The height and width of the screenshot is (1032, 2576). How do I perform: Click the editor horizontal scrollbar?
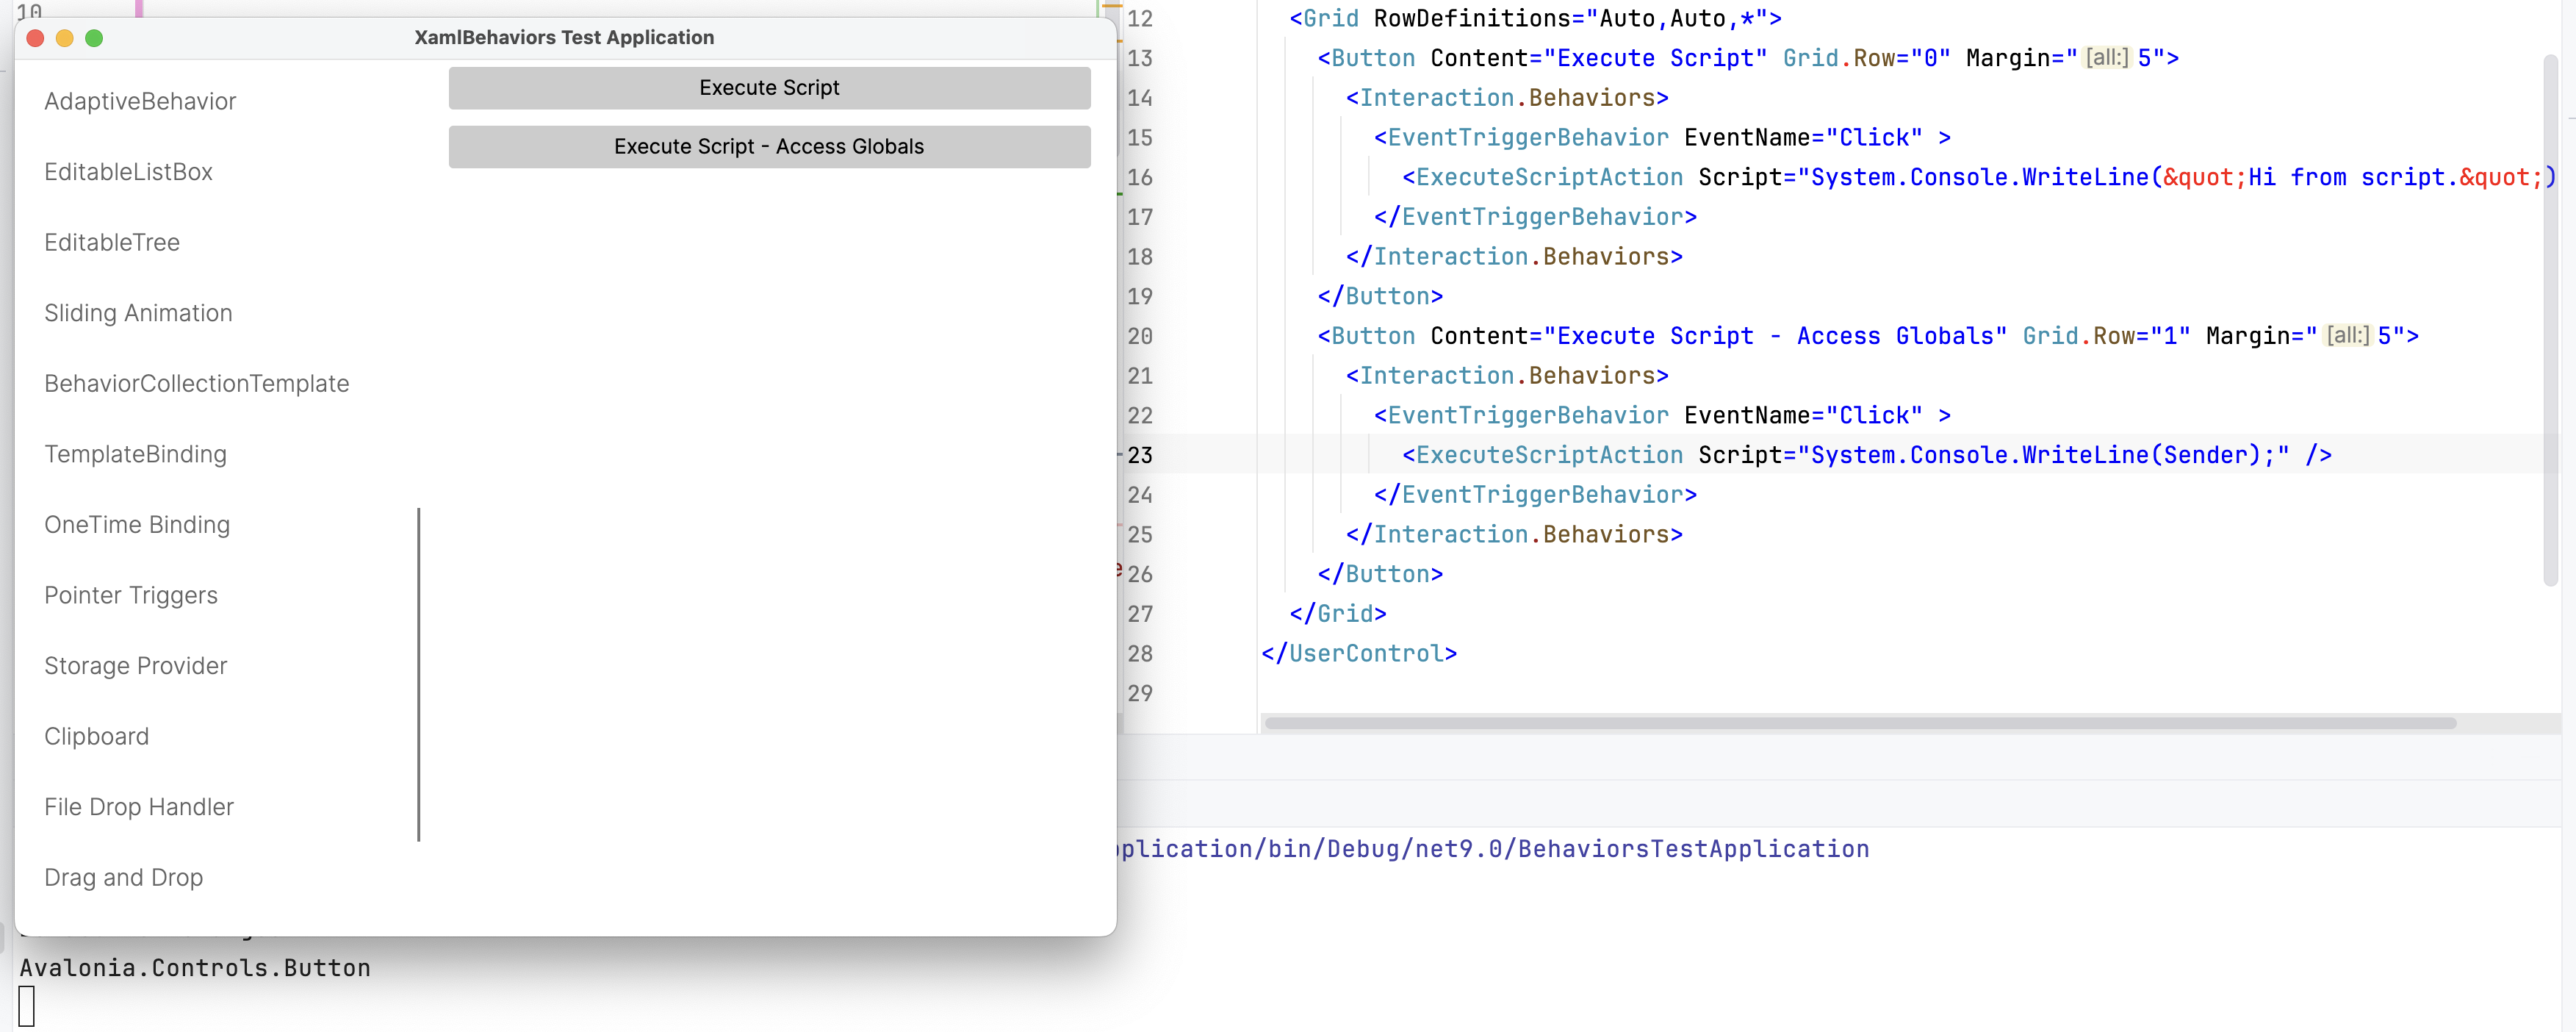1860,723
